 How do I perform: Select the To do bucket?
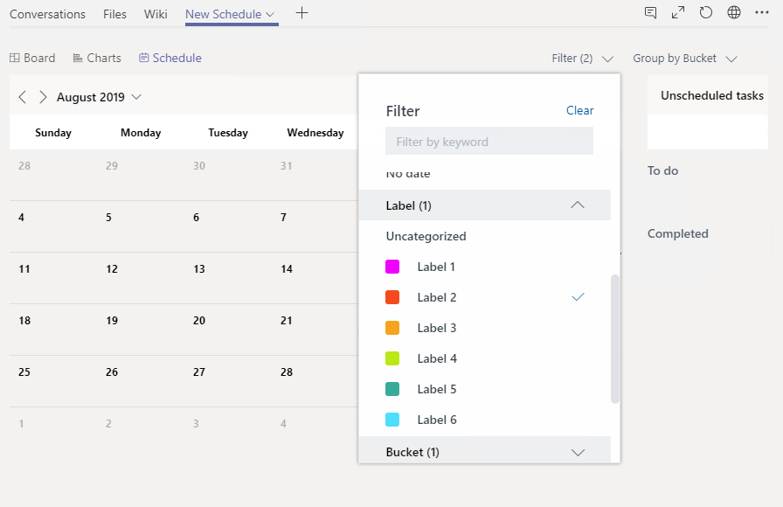point(662,170)
